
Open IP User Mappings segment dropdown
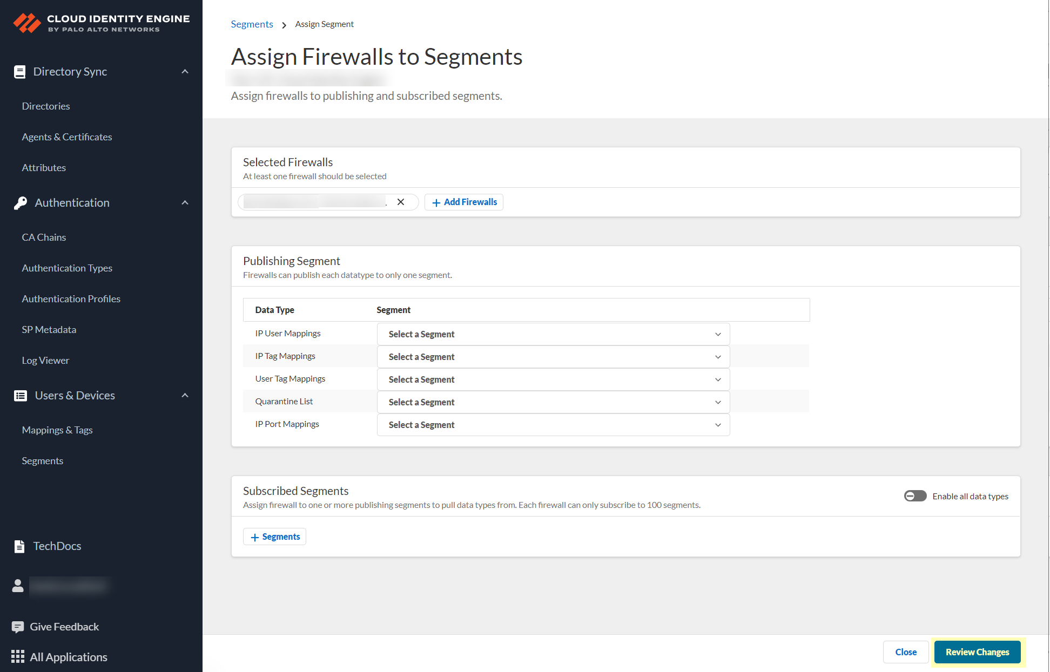tap(553, 334)
